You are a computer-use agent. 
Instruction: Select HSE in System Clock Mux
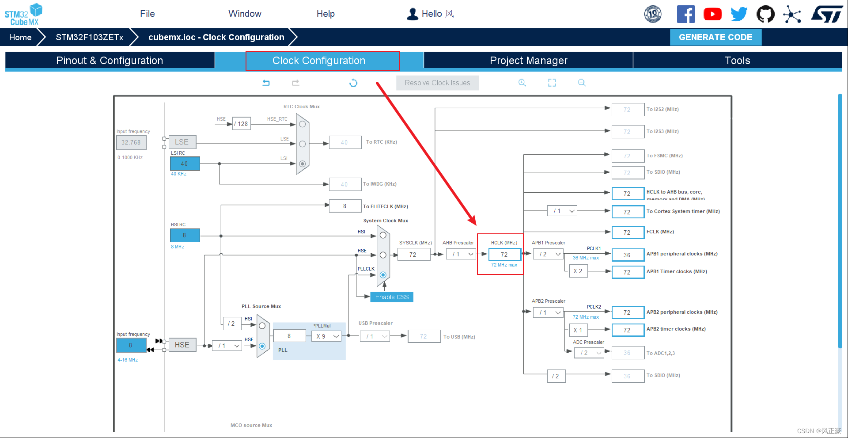click(x=383, y=255)
